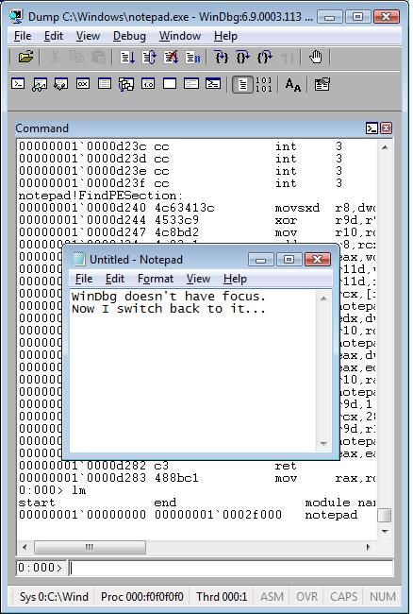This screenshot has height=614, width=413.
Task: Click the Go (run) toolbar icon
Action: (x=127, y=58)
